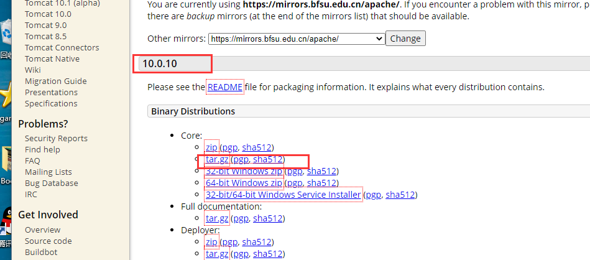Open pgp signature for Deployer zip
Screen dimensions: 590x260
(230, 242)
